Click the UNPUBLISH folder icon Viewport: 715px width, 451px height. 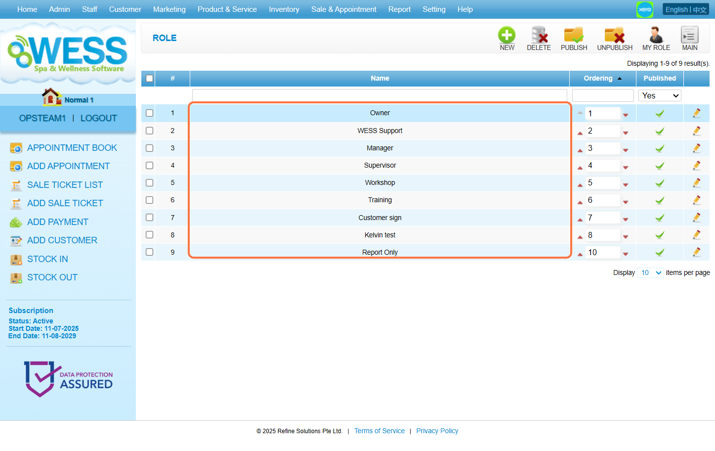pos(614,36)
